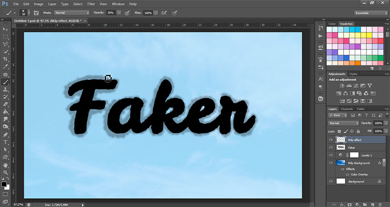The height and width of the screenshot is (207, 390).
Task: Open the Brush Preset picker arrow
Action: 29,13
